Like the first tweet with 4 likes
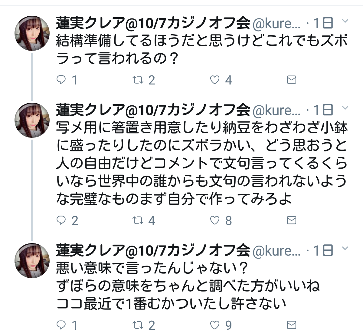This screenshot has width=363, height=334. click(x=215, y=80)
